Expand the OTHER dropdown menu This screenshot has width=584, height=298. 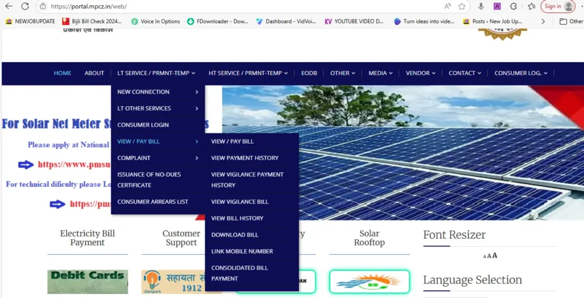[x=343, y=74]
